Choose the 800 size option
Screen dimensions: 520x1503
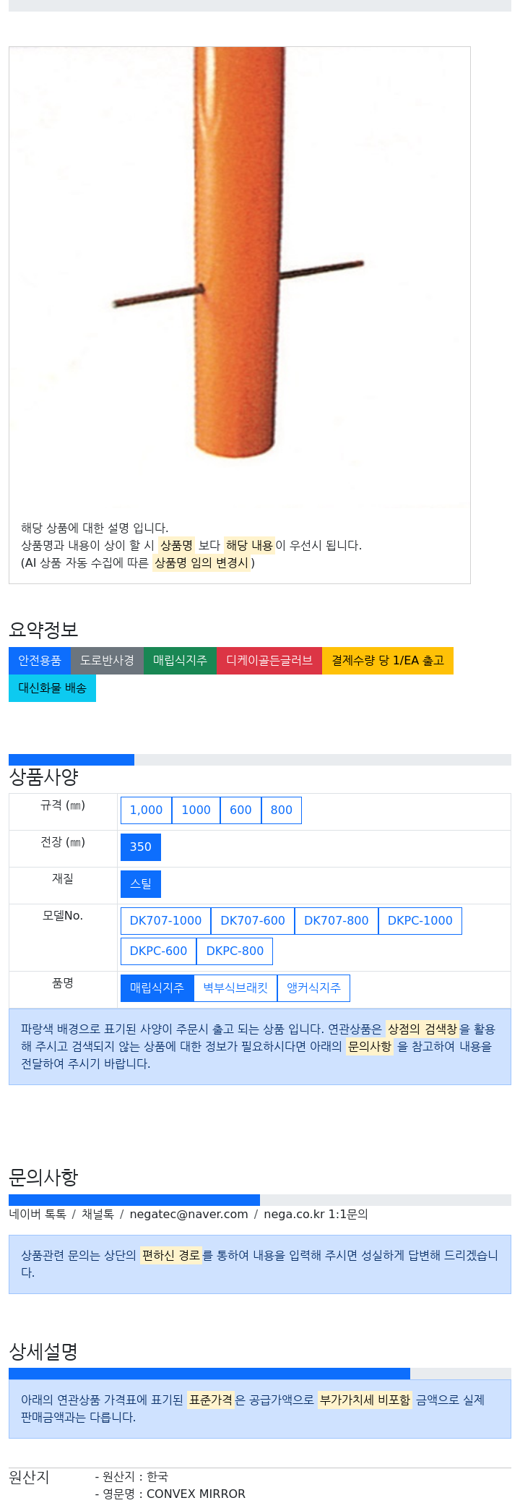[282, 810]
